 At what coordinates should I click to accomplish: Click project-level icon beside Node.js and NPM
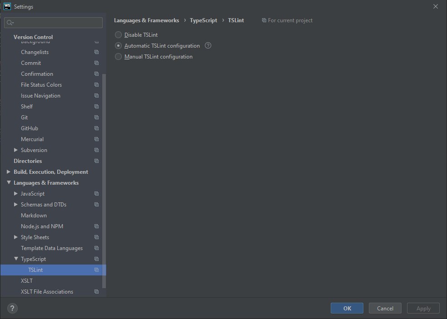(97, 226)
